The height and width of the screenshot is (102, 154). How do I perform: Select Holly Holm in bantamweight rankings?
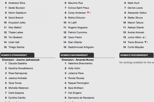pyautogui.click(x=74, y=68)
